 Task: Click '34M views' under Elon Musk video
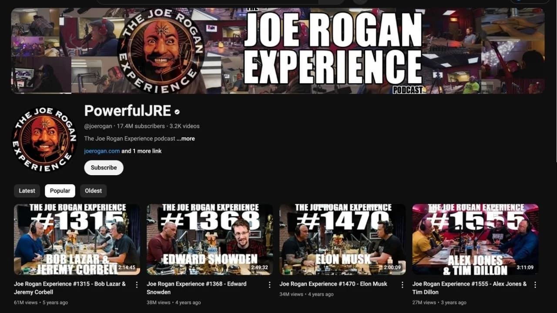[x=291, y=294]
